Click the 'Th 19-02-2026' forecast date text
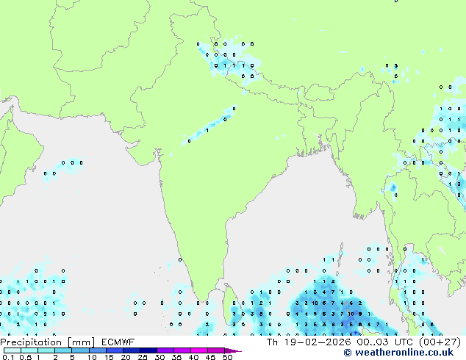Screen dimensions: 466x360 (309, 342)
